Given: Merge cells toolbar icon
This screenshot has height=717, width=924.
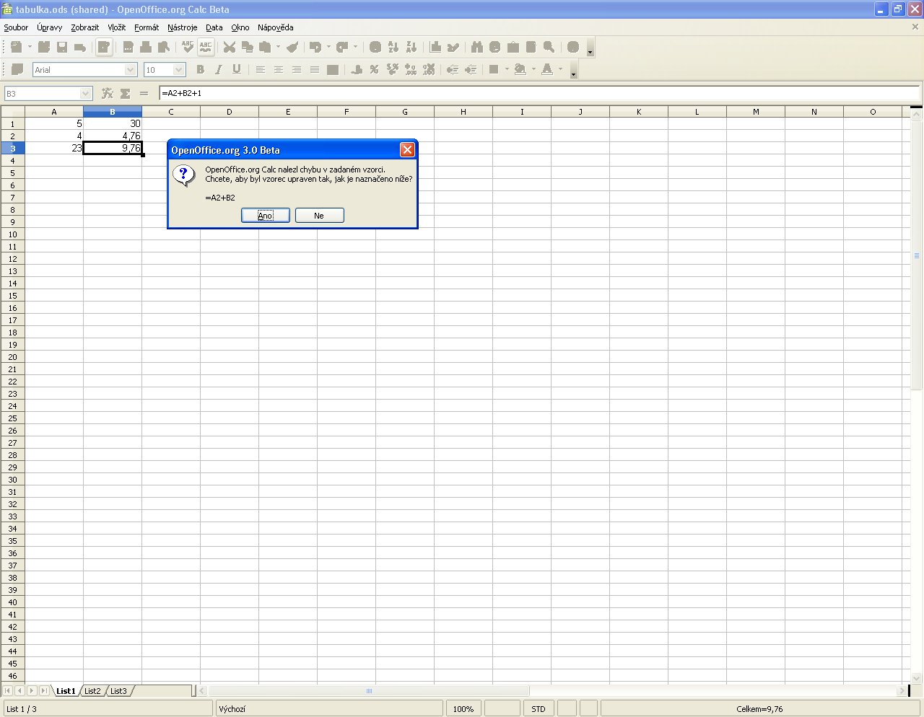Looking at the screenshot, I should [333, 70].
